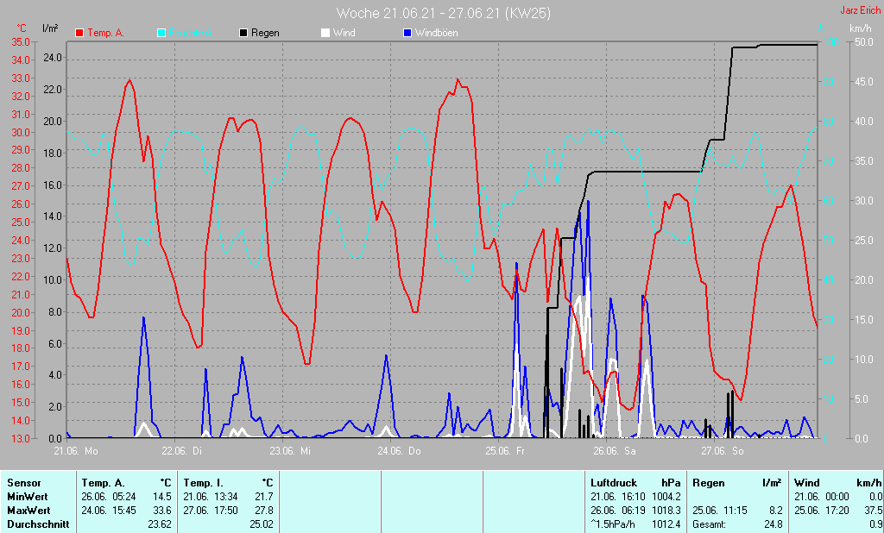Screen dimensions: 884x533
Task: Click the 'Gesamt:' rain total label
Action: pos(710,524)
